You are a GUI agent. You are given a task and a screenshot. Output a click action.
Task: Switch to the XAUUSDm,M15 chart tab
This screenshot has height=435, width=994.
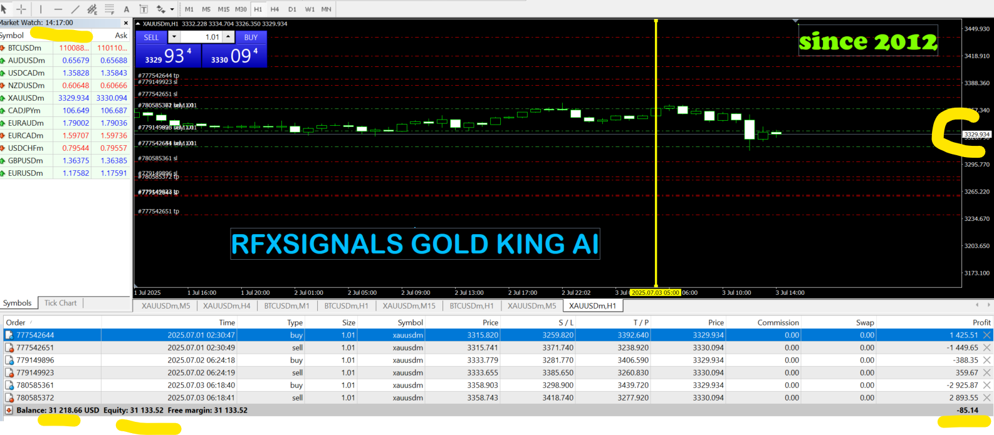pyautogui.click(x=409, y=306)
